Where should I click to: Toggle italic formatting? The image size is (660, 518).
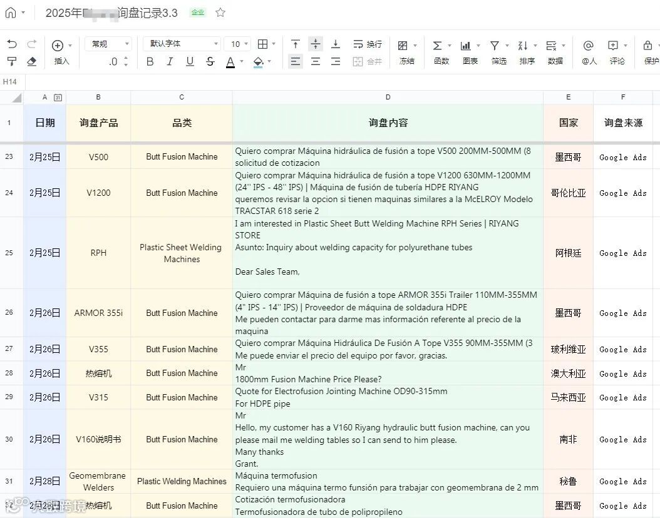point(170,61)
